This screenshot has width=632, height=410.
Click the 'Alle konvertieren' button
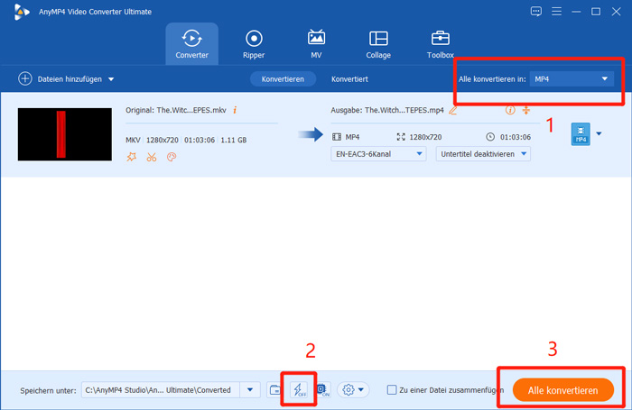(x=562, y=389)
